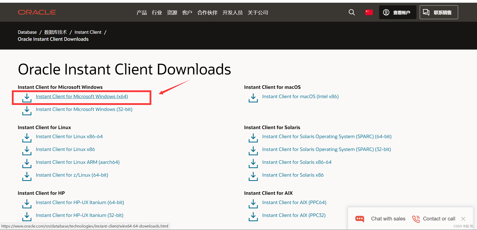Open Instant Client for Linux ARM (aarch64) link
The width and height of the screenshot is (477, 230).
tap(78, 162)
